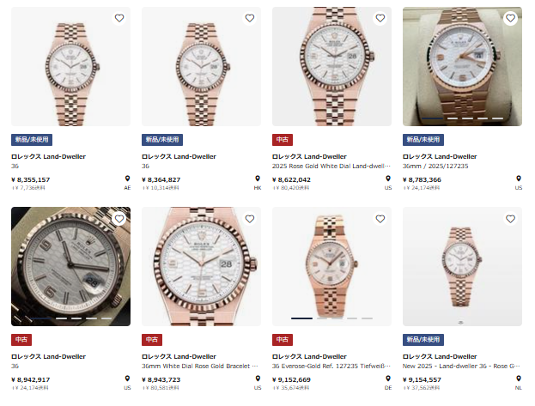Favorite the ¥8,355,157 watch with heart icon
This screenshot has width=535, height=406.
click(119, 18)
